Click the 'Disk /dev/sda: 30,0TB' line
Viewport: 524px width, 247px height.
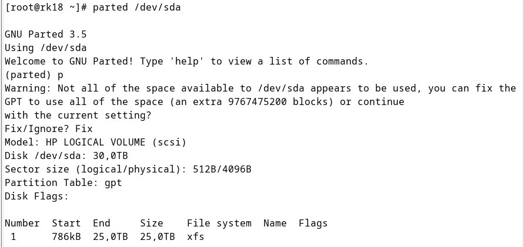pyautogui.click(x=66, y=155)
